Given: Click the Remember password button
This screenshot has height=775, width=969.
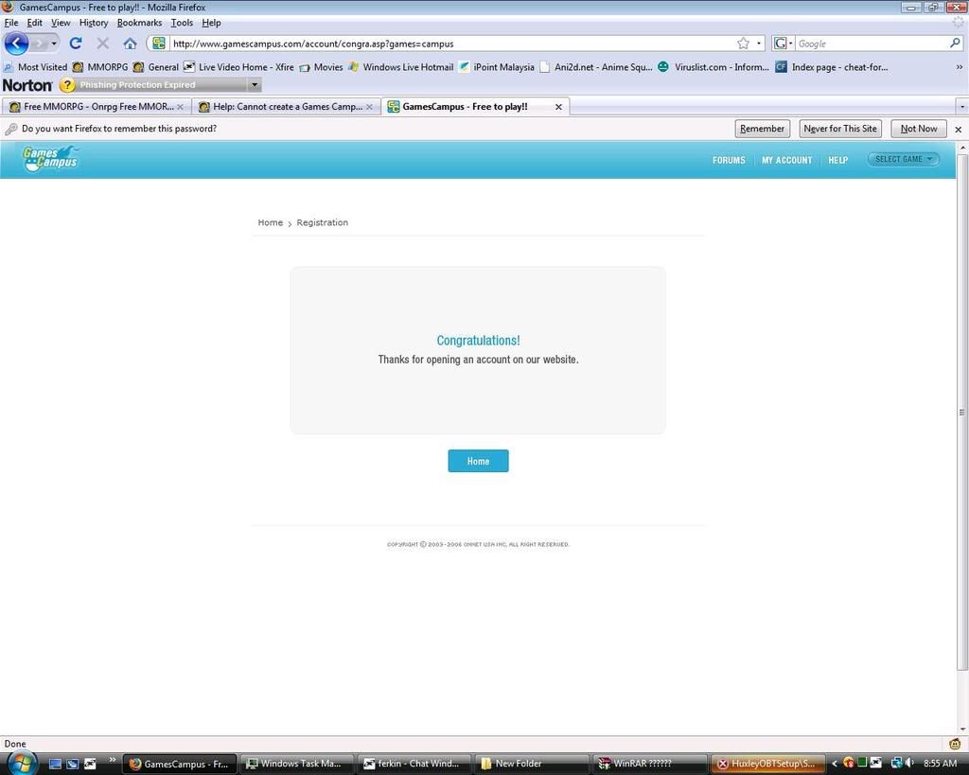Looking at the screenshot, I should (762, 129).
